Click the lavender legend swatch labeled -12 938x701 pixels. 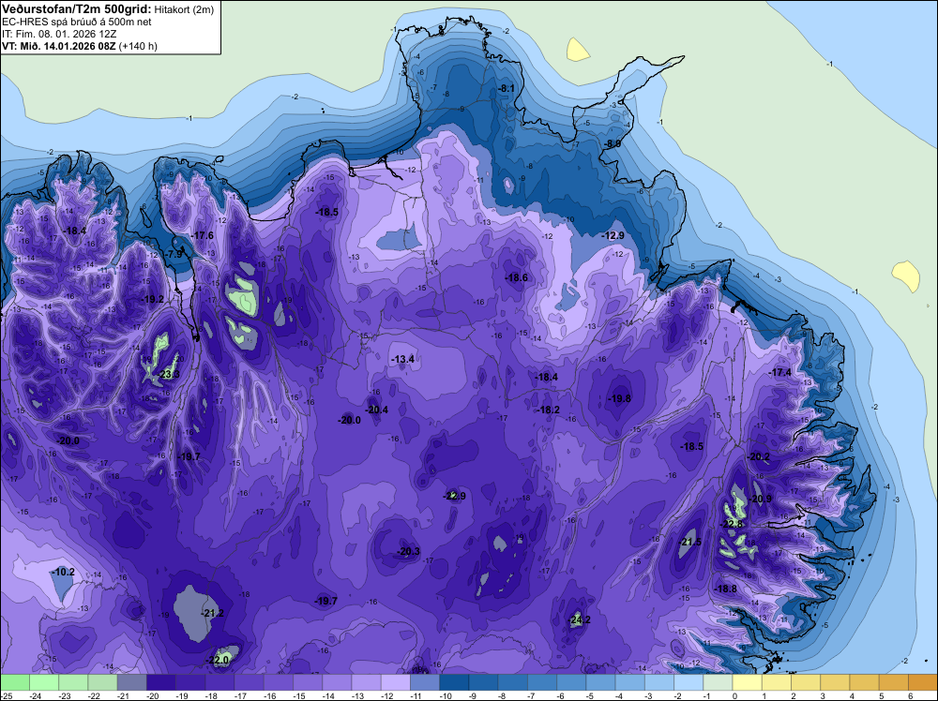pyautogui.click(x=396, y=682)
